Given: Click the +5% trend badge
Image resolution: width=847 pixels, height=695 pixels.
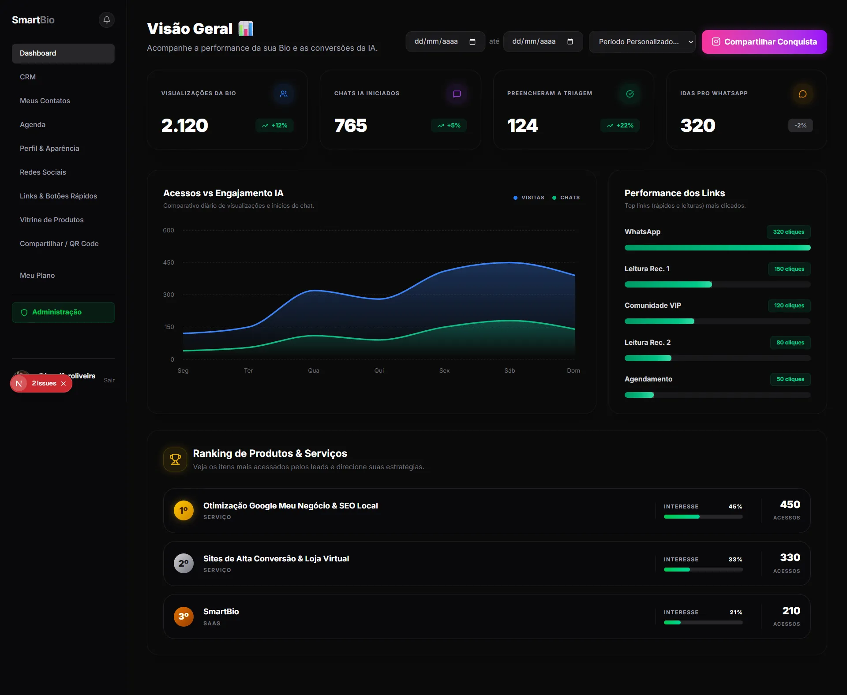Looking at the screenshot, I should pos(449,126).
